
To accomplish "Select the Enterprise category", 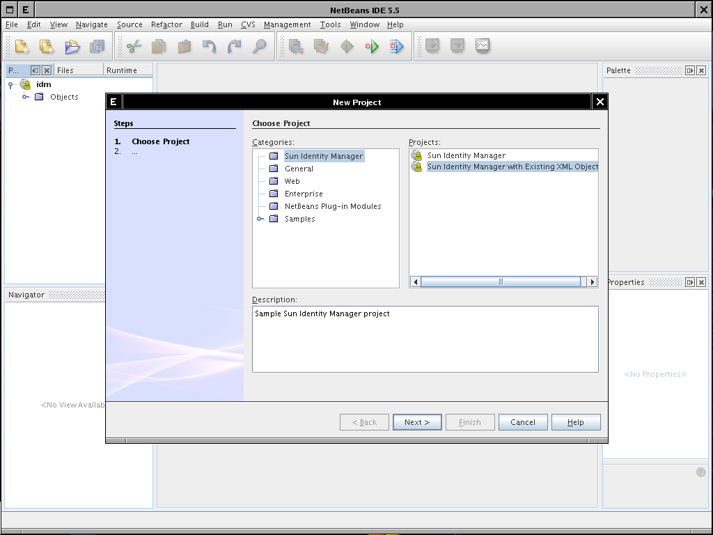I will click(304, 194).
